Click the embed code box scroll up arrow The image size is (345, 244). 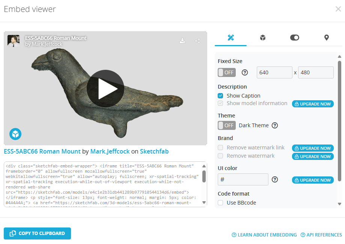tap(204, 166)
